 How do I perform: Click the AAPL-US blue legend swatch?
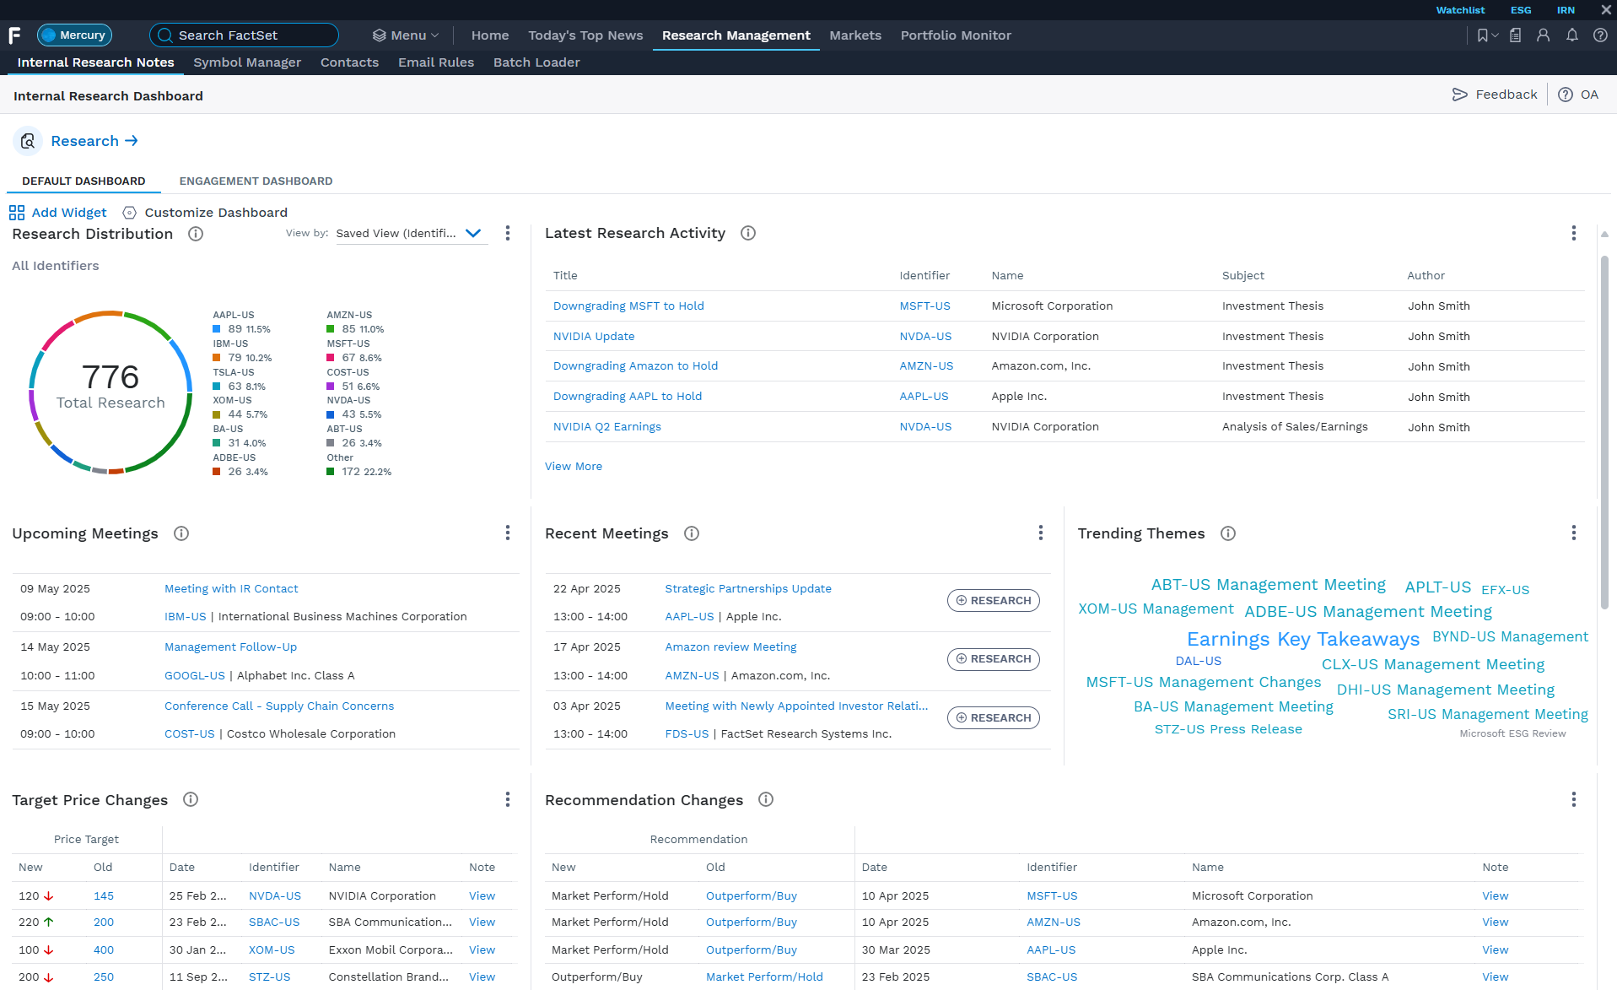[217, 329]
